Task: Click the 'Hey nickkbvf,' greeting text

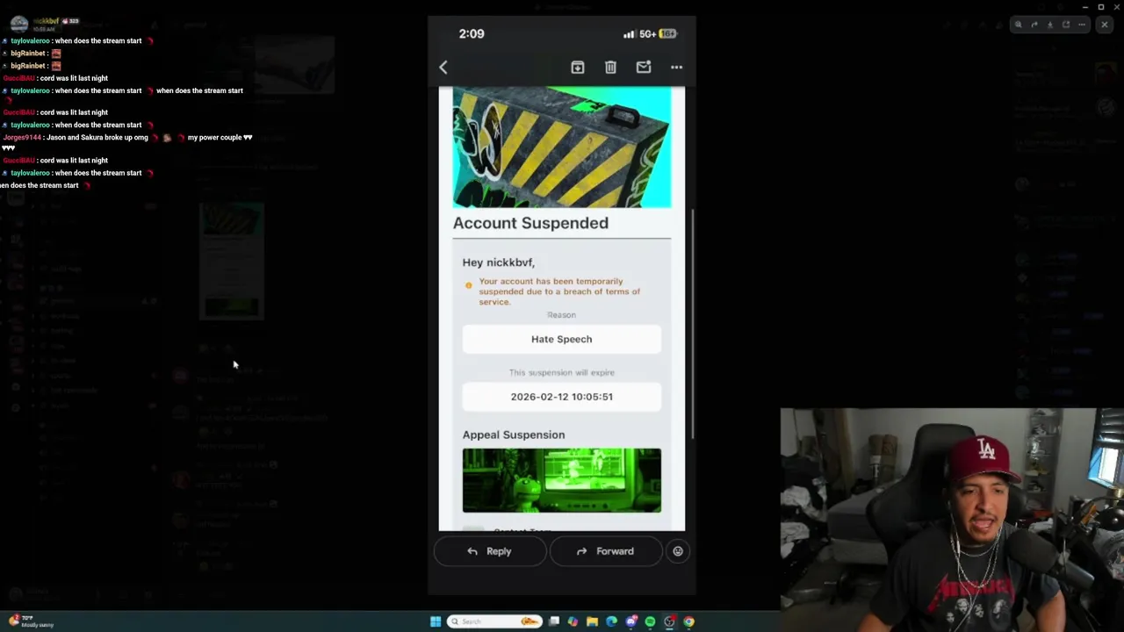Action: [499, 262]
